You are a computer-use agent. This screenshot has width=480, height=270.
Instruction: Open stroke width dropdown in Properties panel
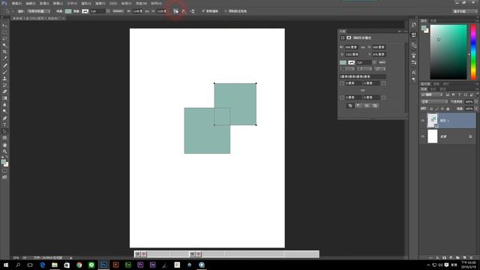click(x=374, y=62)
